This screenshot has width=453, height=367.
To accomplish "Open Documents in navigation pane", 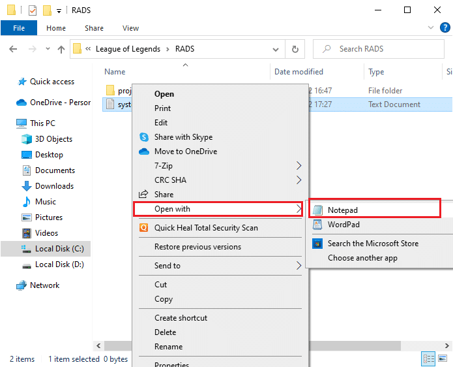I will [48, 170].
